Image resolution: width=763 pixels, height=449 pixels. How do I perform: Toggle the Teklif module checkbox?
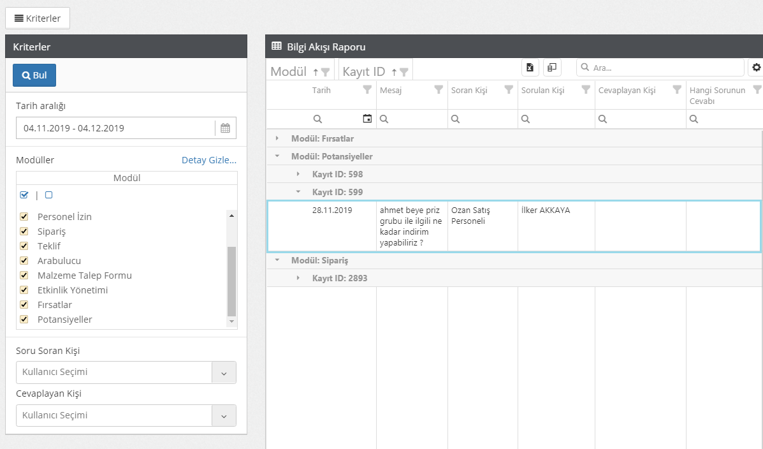coord(24,246)
